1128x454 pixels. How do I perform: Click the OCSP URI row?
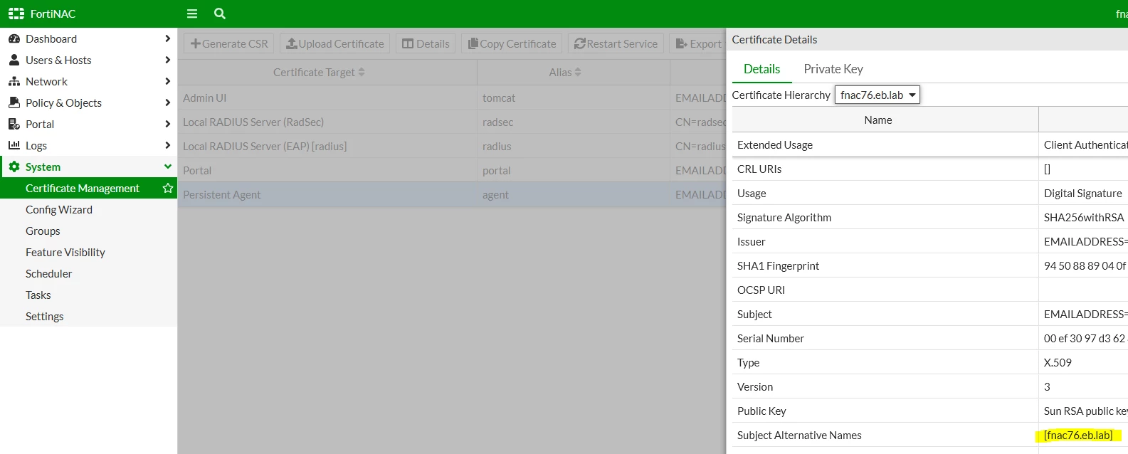(x=930, y=290)
